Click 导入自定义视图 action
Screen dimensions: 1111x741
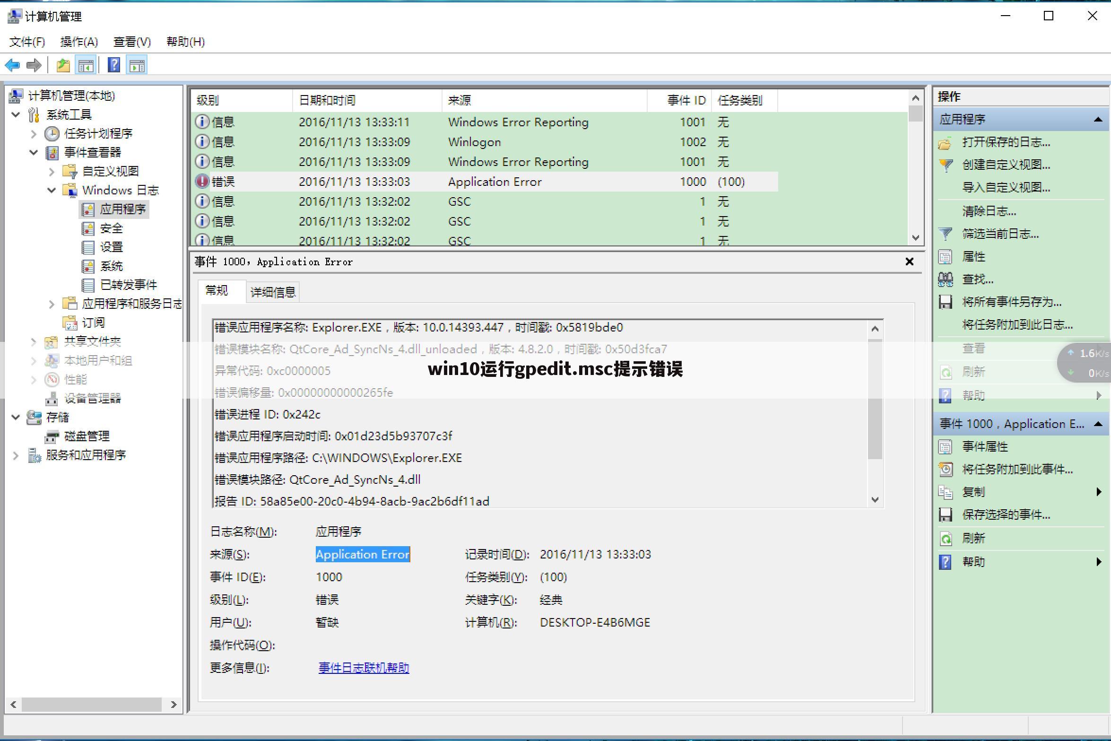1006,188
